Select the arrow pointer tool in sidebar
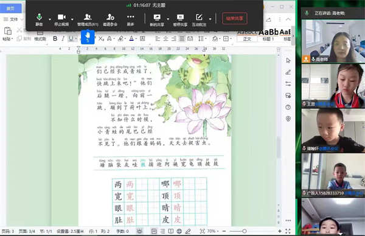The image size is (365, 236). (x=288, y=60)
